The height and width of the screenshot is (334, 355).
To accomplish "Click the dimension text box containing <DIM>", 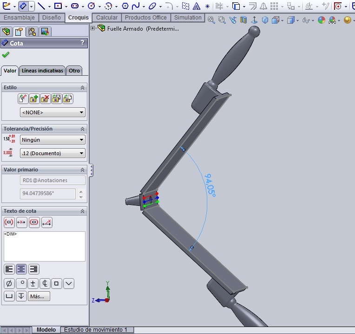I will coord(45,246).
